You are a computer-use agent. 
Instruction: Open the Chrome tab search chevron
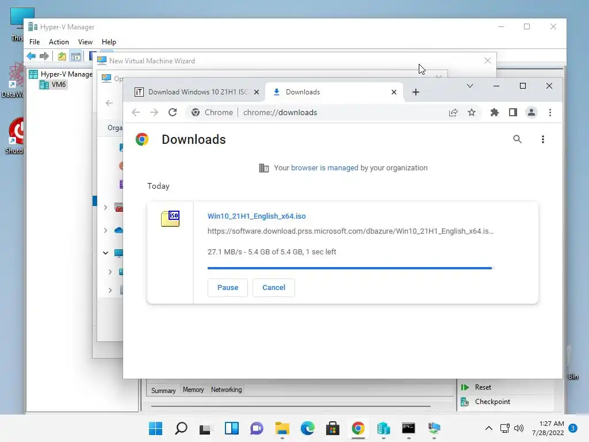469,86
